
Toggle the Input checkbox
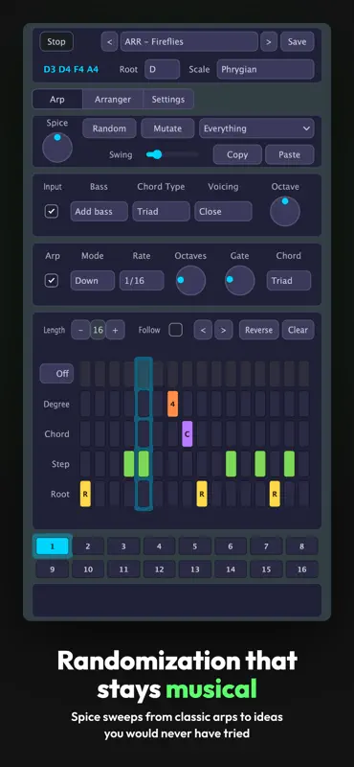click(x=52, y=211)
